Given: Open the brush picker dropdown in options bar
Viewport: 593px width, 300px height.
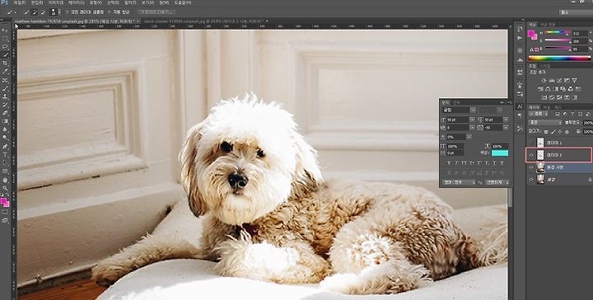Looking at the screenshot, I should pyautogui.click(x=59, y=12).
